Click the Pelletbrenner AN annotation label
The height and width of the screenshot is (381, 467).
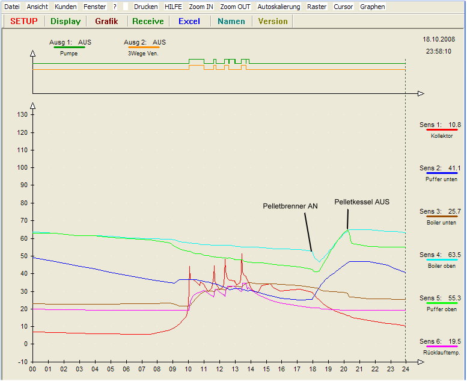[290, 206]
